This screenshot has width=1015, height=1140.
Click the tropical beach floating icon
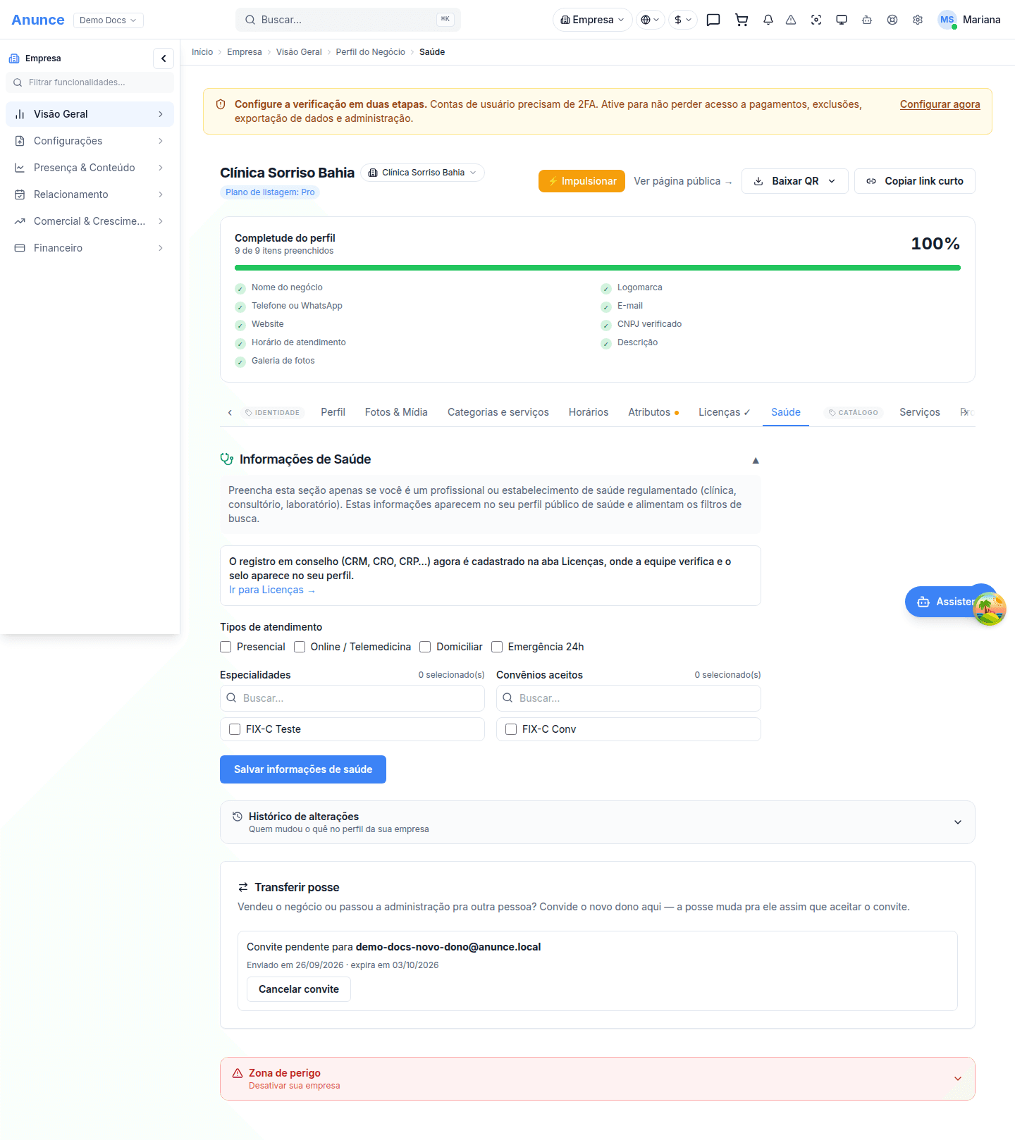[990, 609]
